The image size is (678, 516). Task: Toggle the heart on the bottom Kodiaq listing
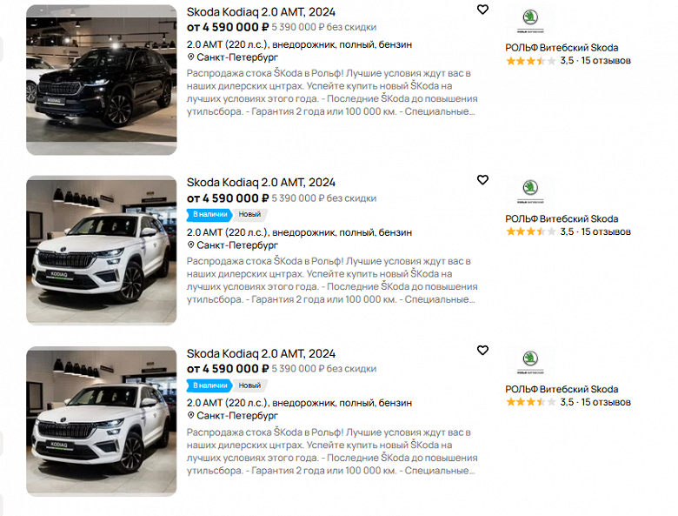pyautogui.click(x=483, y=351)
